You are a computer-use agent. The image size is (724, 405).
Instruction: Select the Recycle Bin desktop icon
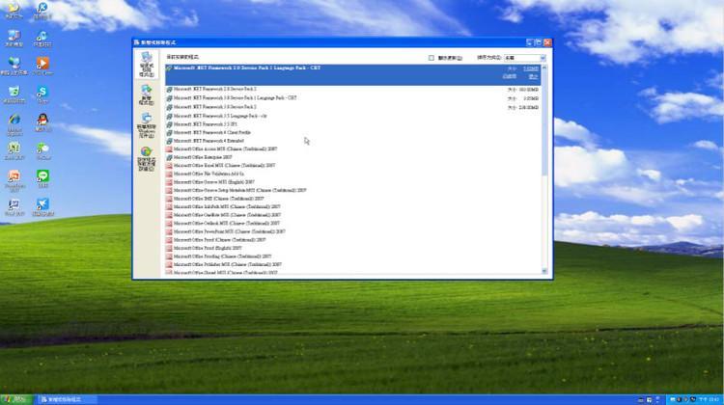point(14,94)
